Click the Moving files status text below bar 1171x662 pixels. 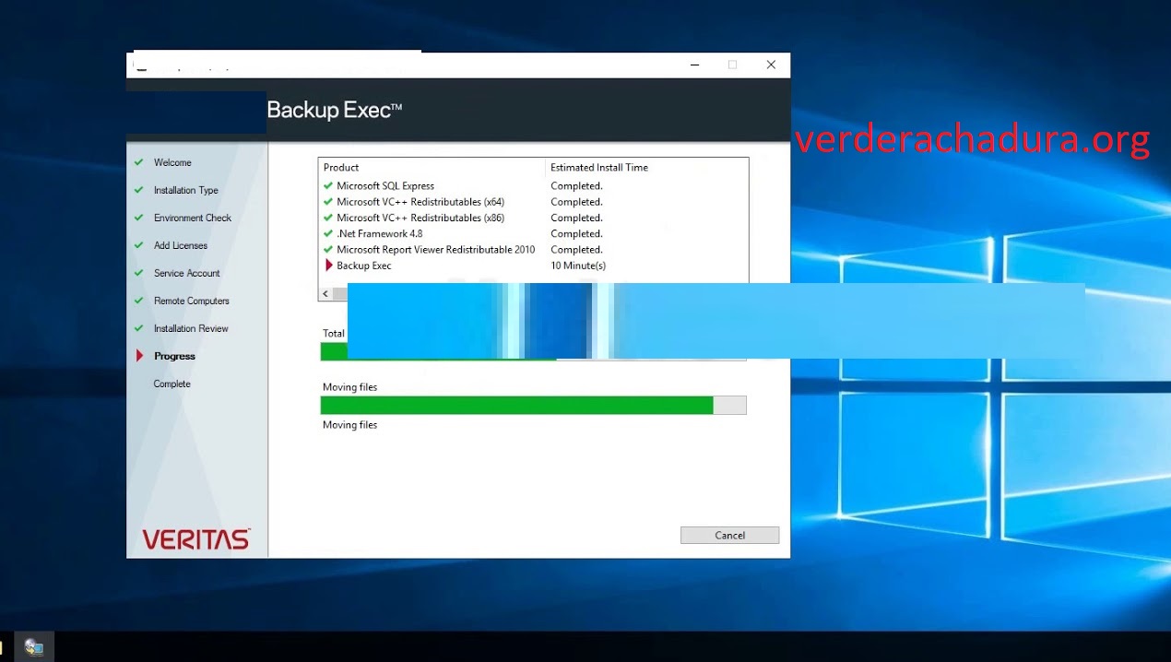point(349,425)
